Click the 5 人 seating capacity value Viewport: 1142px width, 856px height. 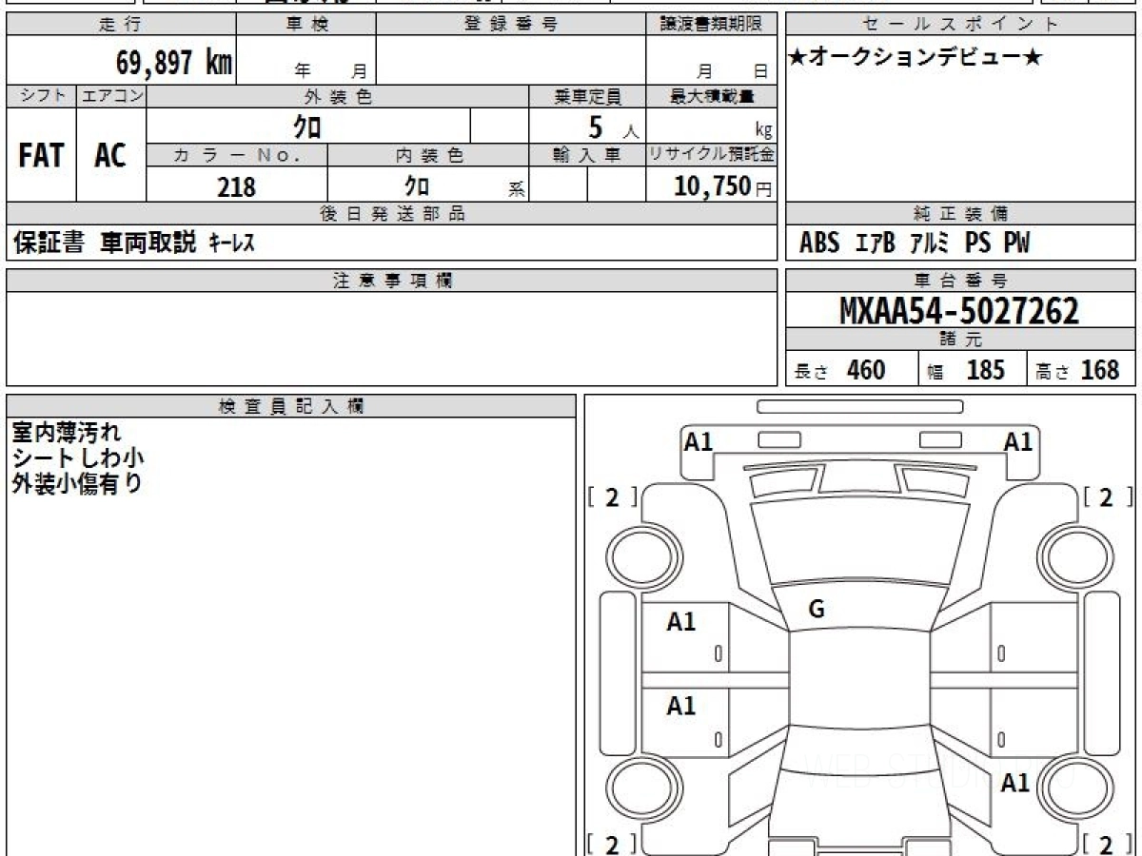tap(613, 126)
